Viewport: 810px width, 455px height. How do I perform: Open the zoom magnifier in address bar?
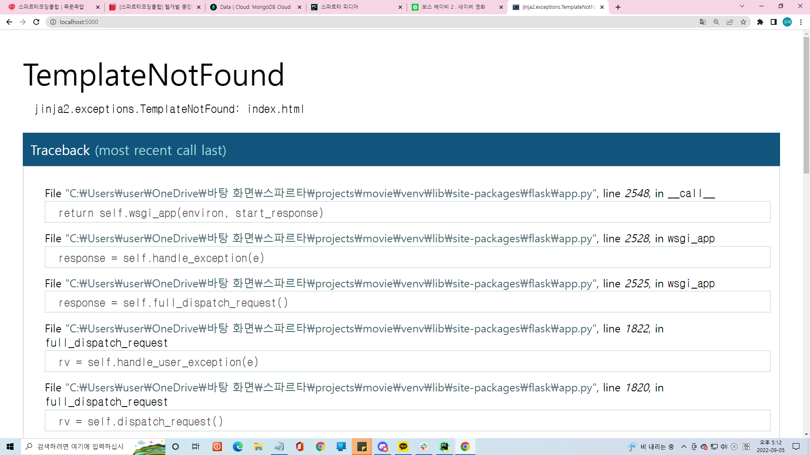click(716, 22)
